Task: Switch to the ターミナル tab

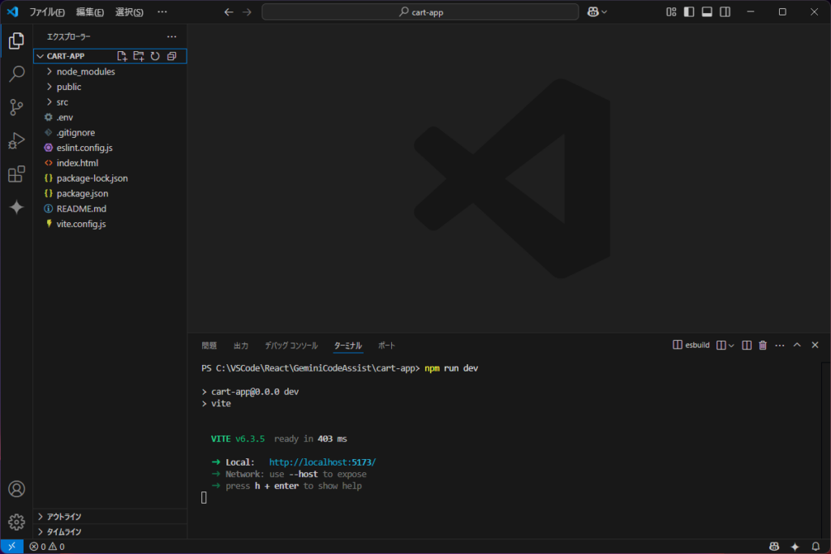Action: [x=347, y=346]
